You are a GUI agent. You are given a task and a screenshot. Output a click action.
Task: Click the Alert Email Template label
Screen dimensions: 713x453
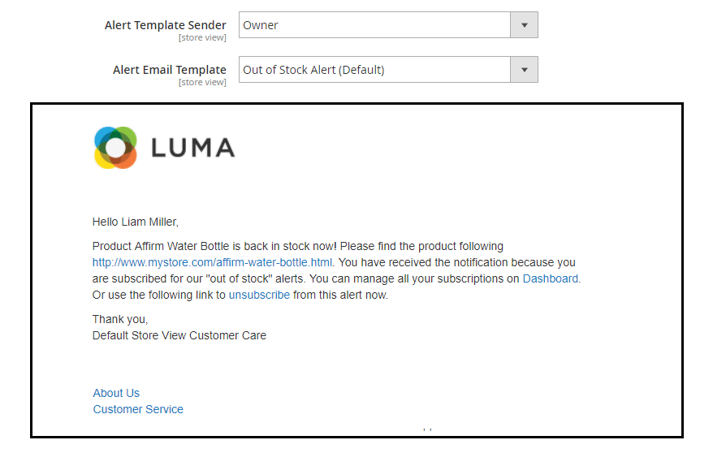point(170,70)
